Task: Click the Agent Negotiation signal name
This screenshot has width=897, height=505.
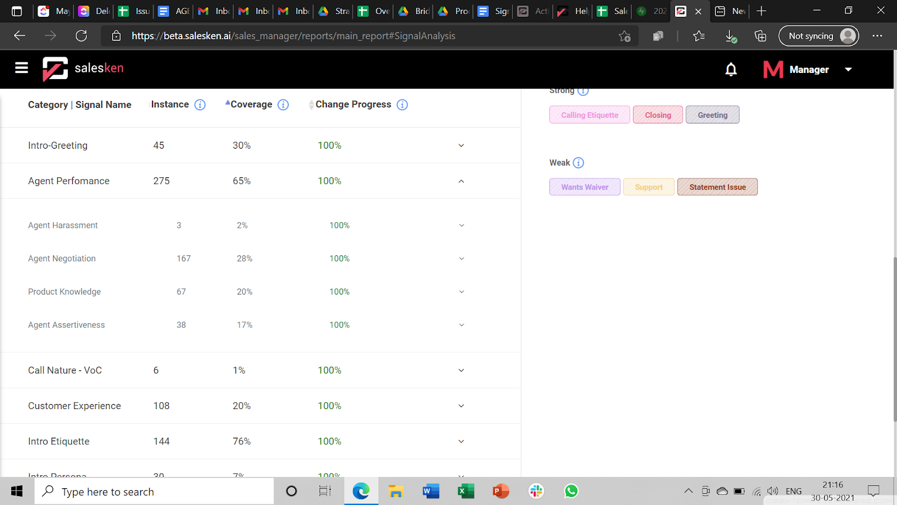Action: (62, 259)
